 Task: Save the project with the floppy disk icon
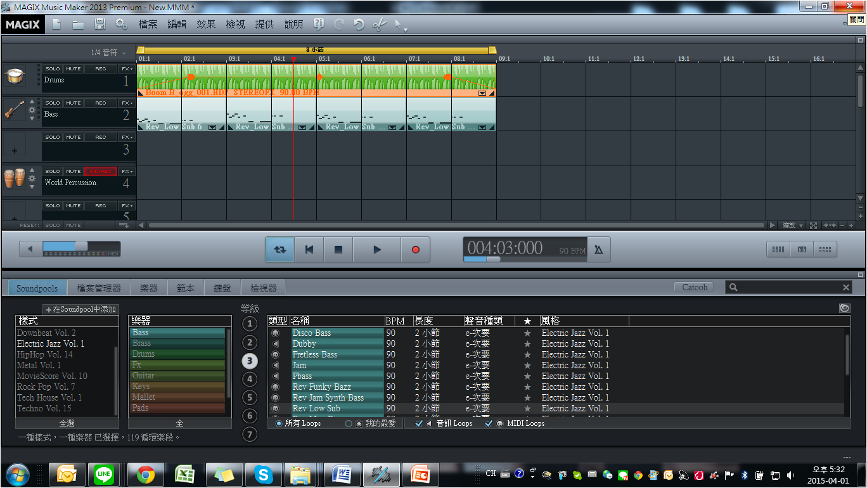coord(100,25)
